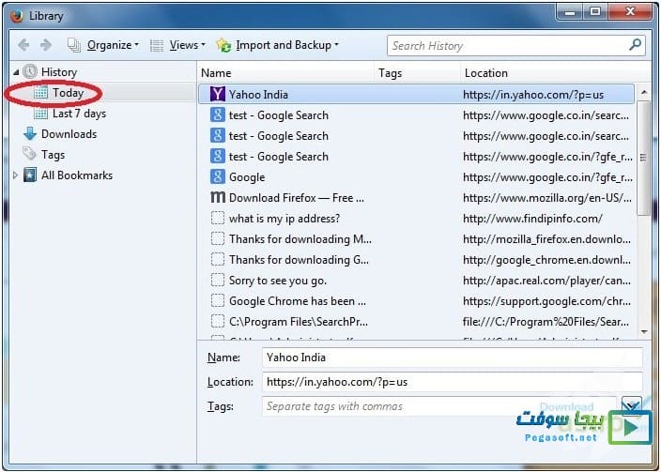
Task: Click blank favicon beside 'C:\Program Files\SearchPr...'
Action: pyautogui.click(x=218, y=321)
